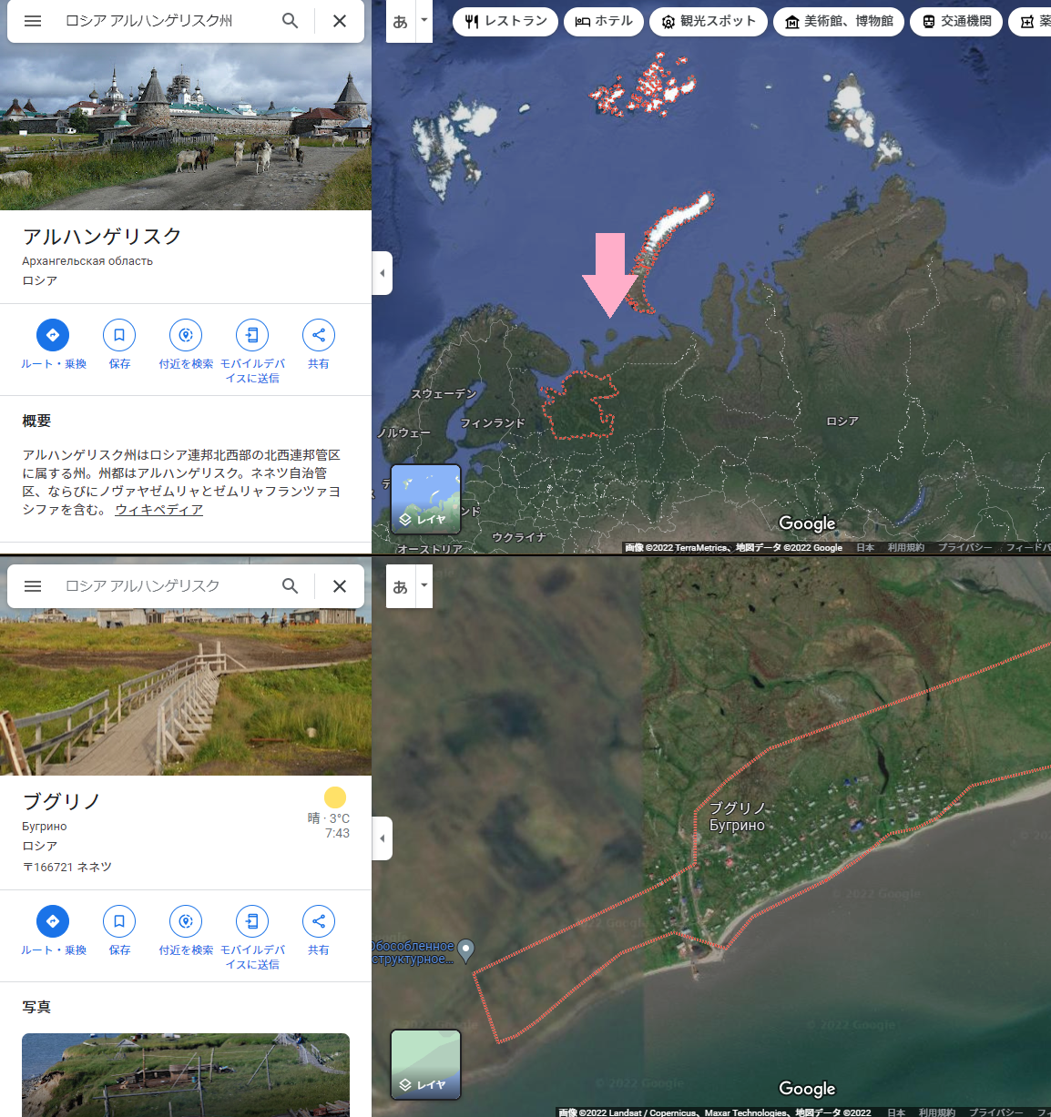Open プライバシー link on bottom map footer

coord(996,1112)
